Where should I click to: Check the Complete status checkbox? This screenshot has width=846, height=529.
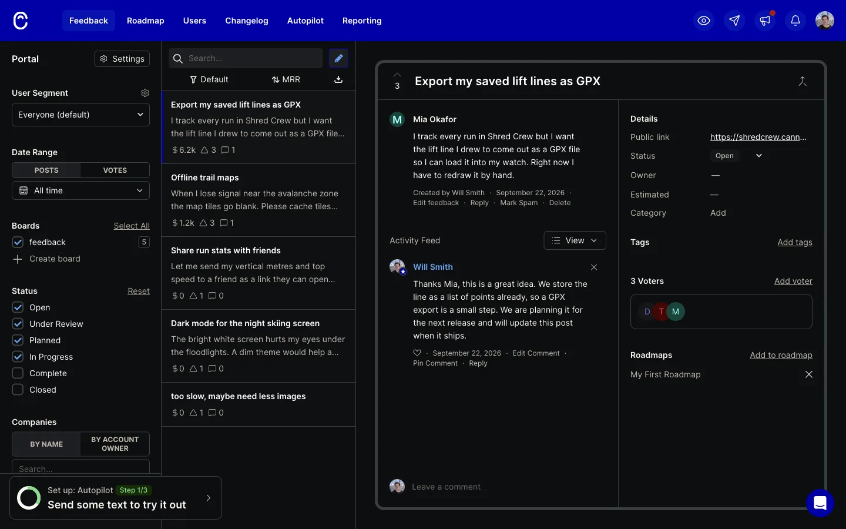(x=18, y=373)
